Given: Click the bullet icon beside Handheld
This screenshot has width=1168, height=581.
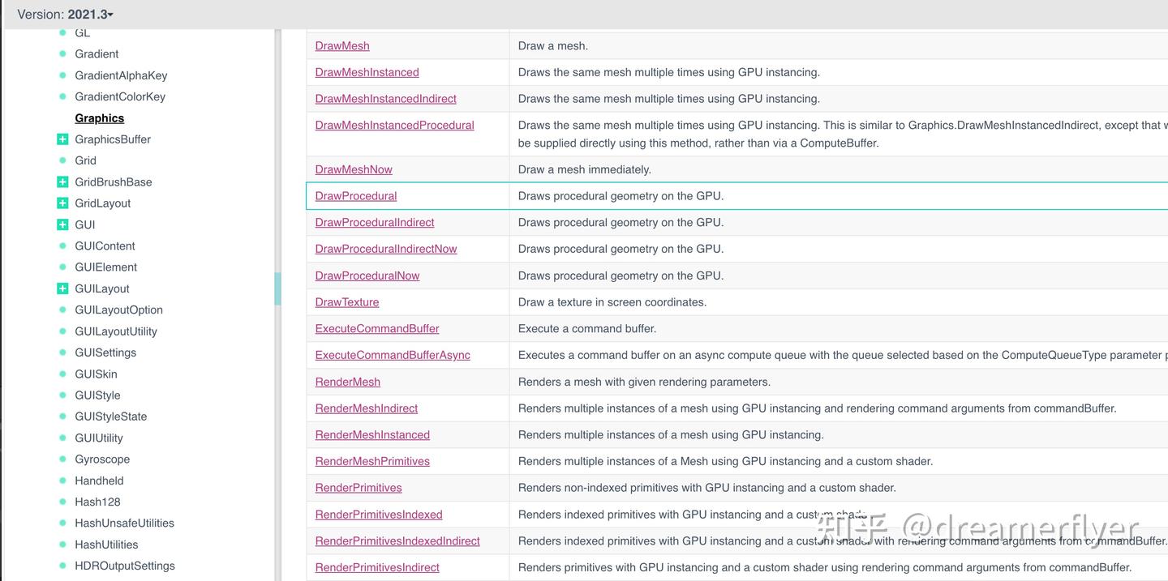Looking at the screenshot, I should 62,481.
